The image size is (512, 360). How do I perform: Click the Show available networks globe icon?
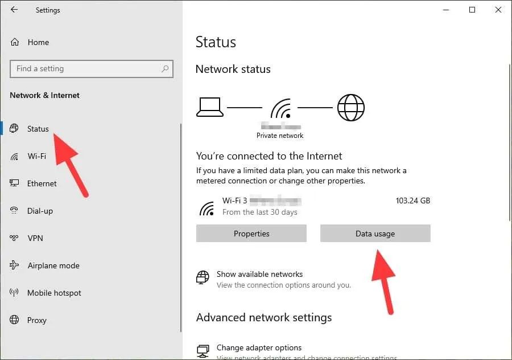coord(203,277)
